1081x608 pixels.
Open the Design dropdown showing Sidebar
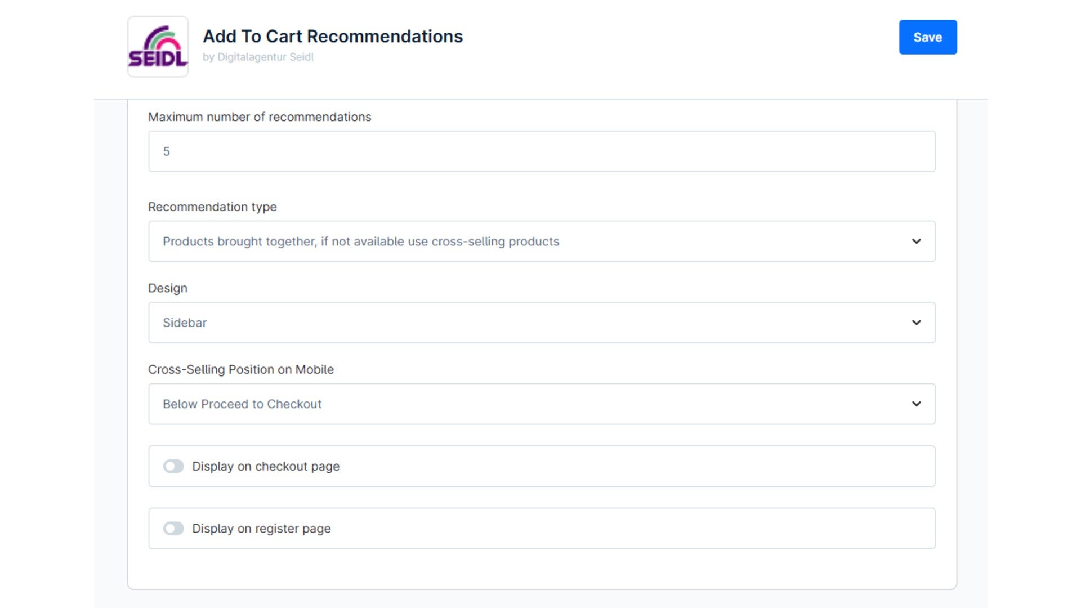pos(542,323)
